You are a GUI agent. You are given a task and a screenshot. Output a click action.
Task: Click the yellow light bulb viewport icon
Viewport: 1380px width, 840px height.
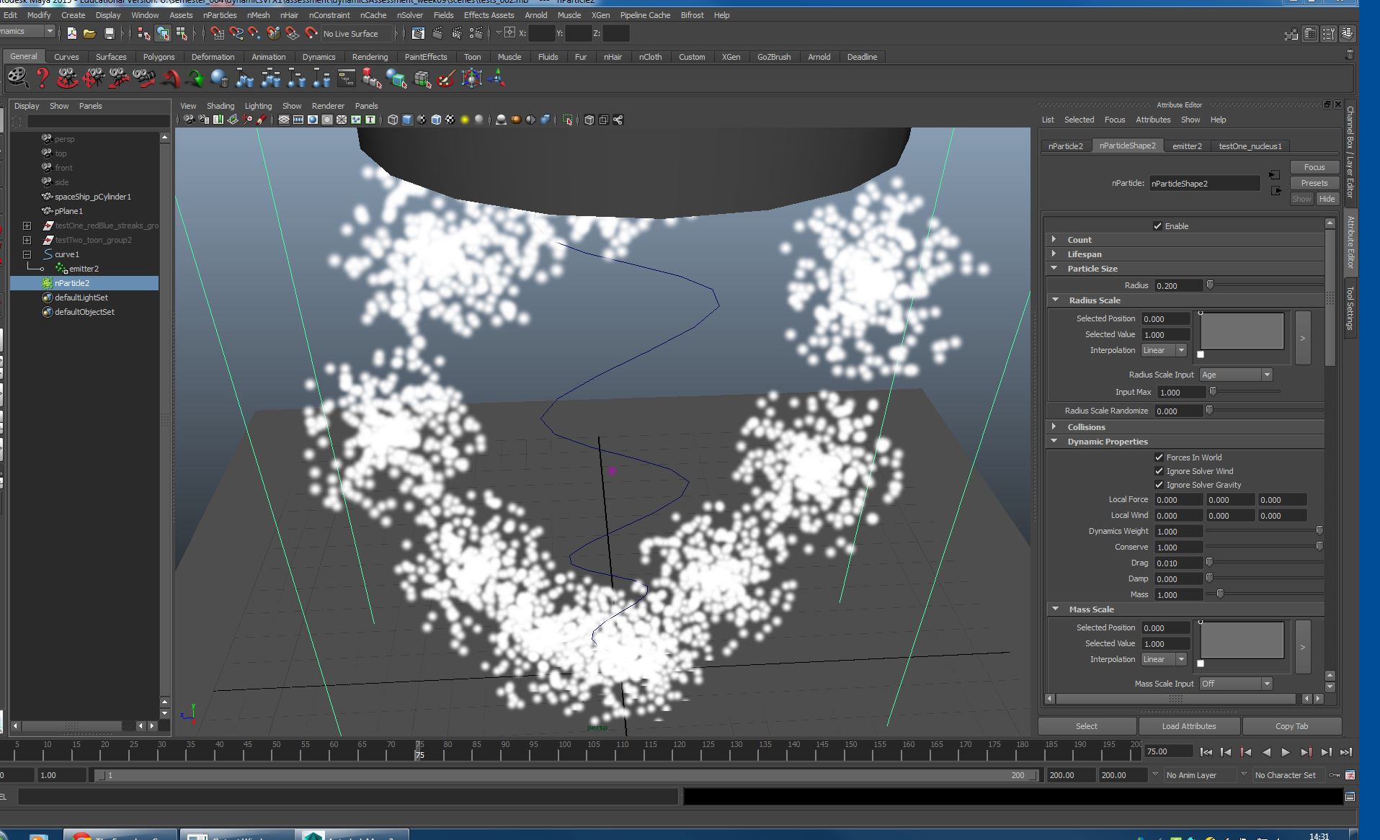click(465, 120)
